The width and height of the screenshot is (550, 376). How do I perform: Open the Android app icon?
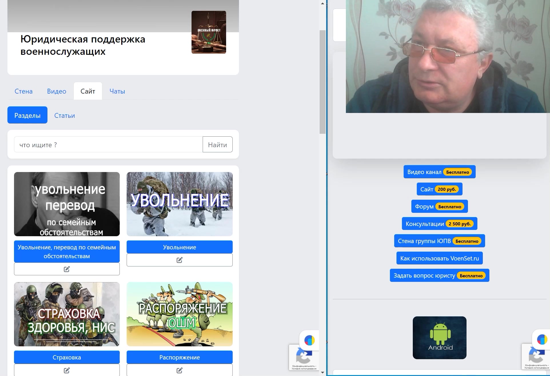pos(439,337)
